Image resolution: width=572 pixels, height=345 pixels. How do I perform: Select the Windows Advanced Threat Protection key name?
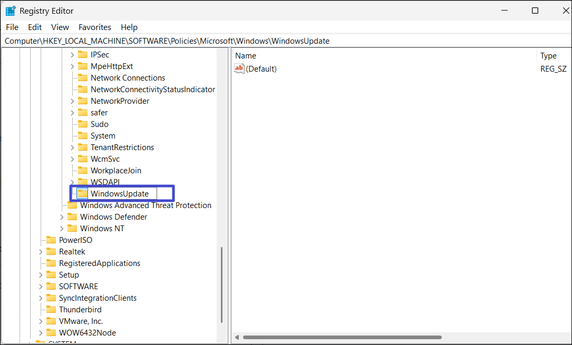click(x=146, y=205)
